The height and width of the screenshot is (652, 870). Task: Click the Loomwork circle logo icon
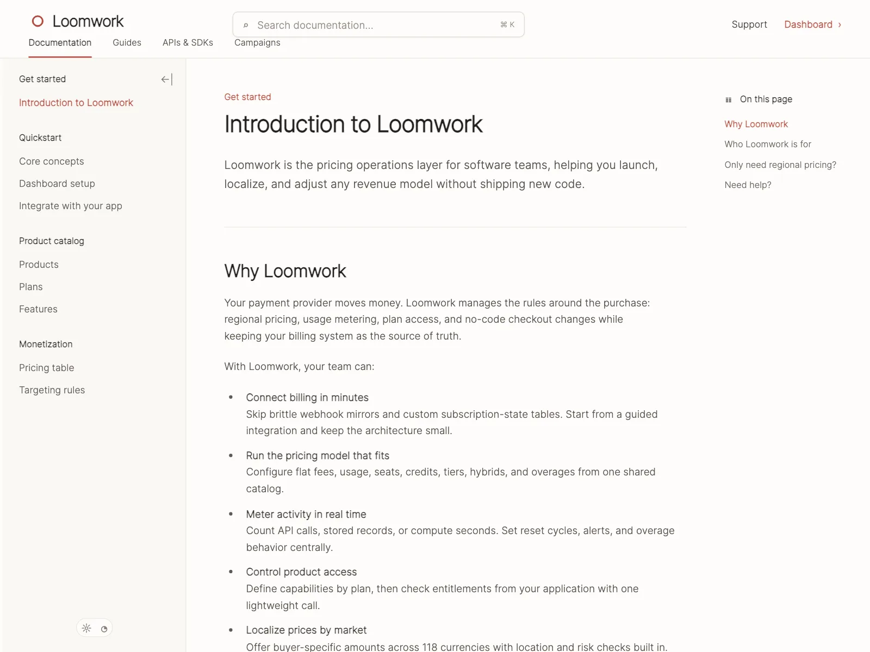[38, 21]
